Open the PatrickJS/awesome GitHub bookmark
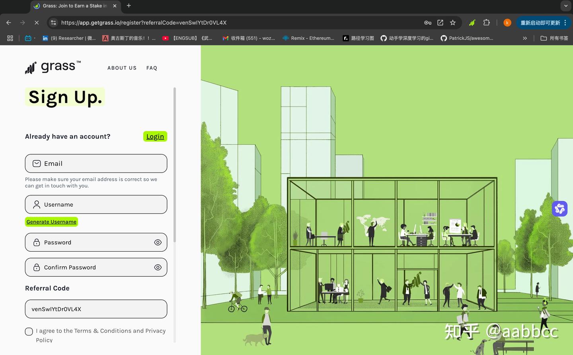The image size is (573, 355). 467,38
